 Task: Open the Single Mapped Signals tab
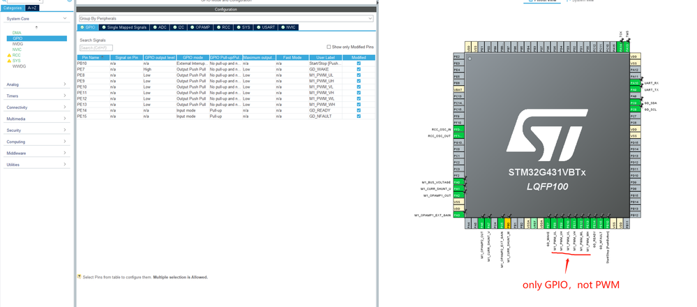click(124, 27)
